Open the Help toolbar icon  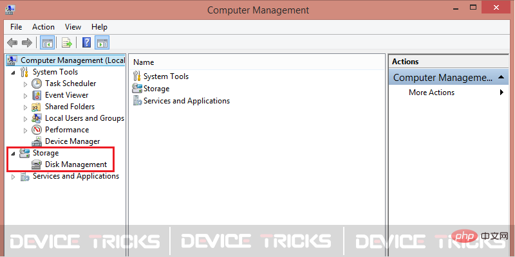point(86,42)
